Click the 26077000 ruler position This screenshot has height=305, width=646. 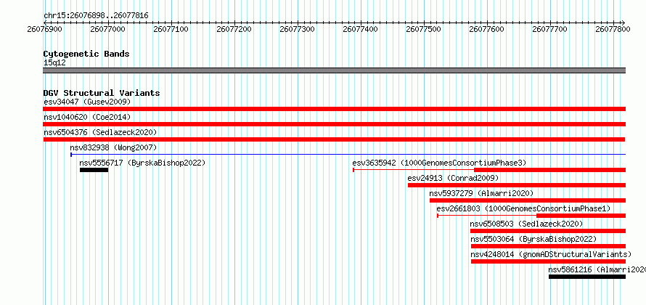point(107,29)
